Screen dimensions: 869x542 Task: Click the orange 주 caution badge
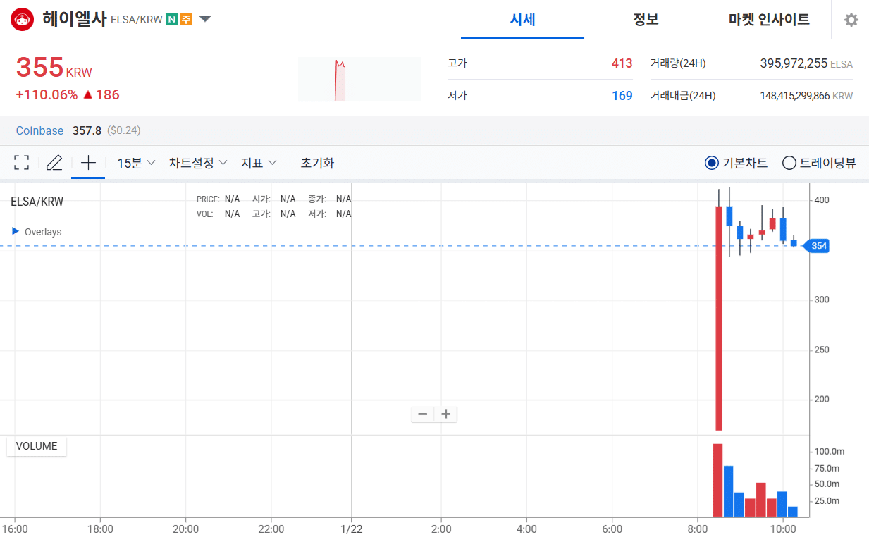(186, 20)
